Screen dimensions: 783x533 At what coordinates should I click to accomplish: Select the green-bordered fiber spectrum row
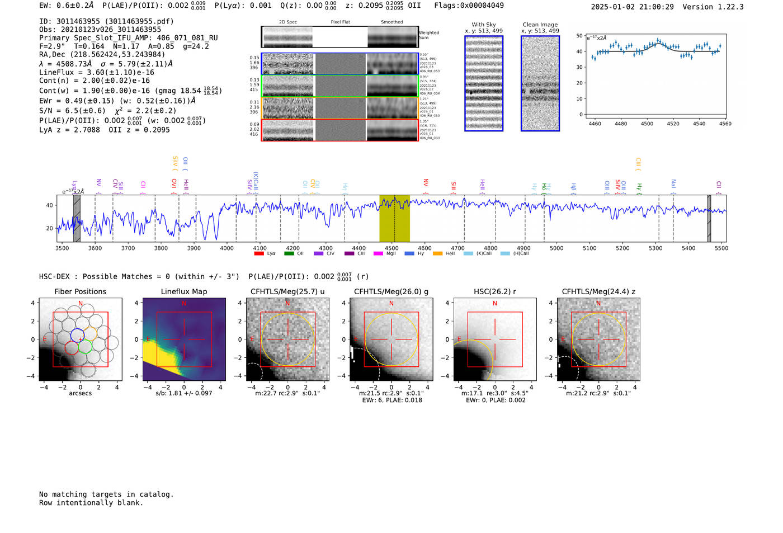[340, 86]
